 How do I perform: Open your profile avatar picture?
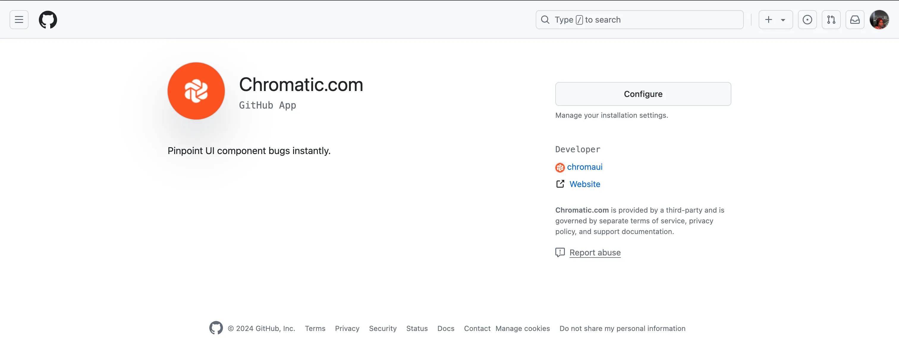pos(879,20)
